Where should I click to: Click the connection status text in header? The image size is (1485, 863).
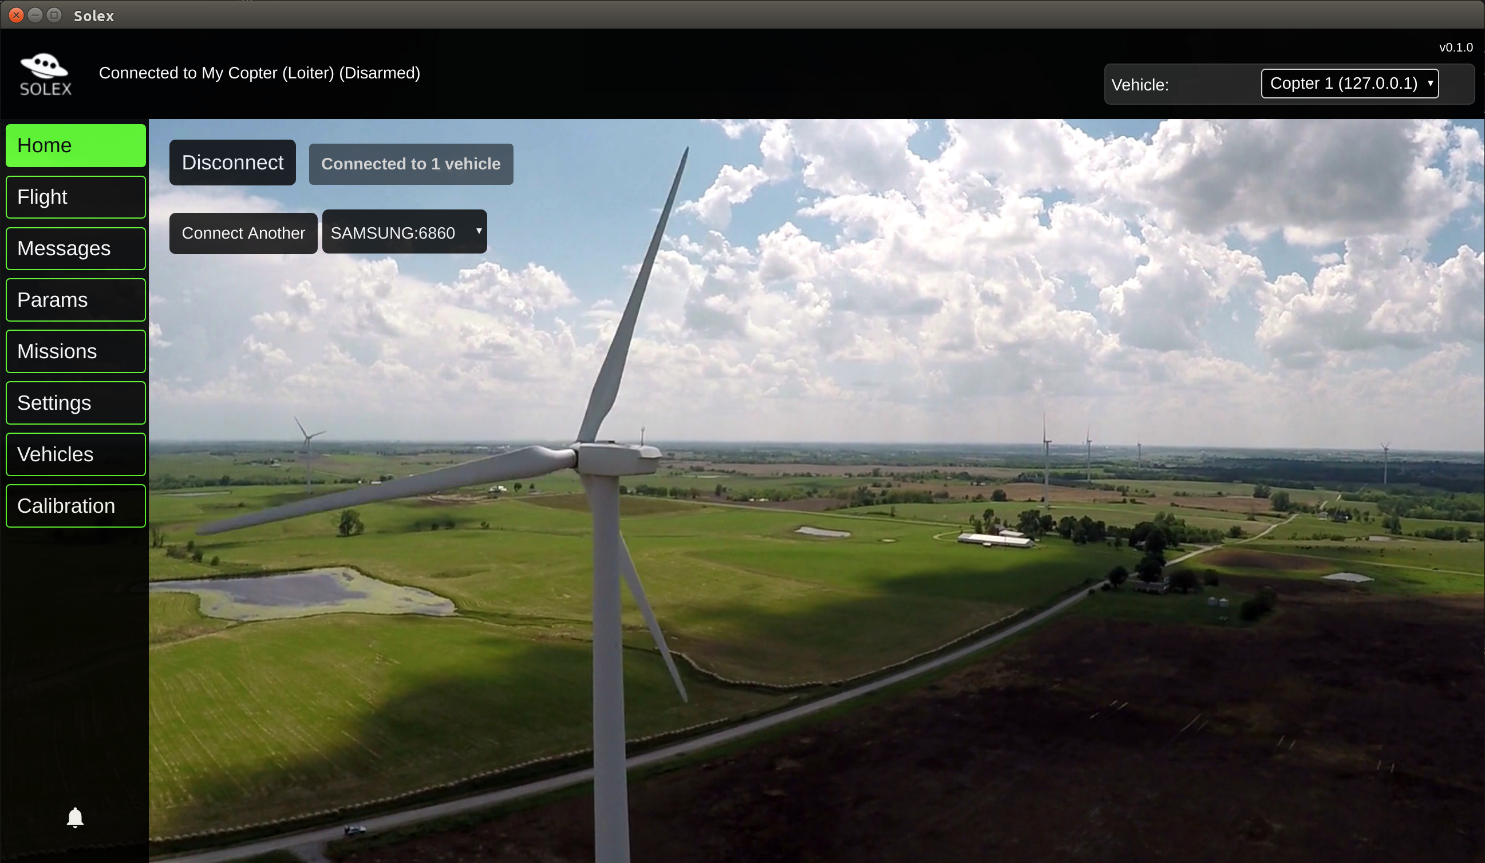(x=259, y=73)
